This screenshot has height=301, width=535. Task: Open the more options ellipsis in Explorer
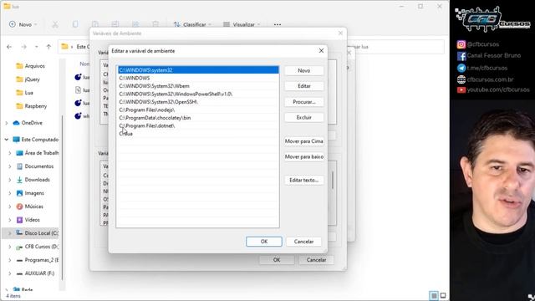click(278, 24)
